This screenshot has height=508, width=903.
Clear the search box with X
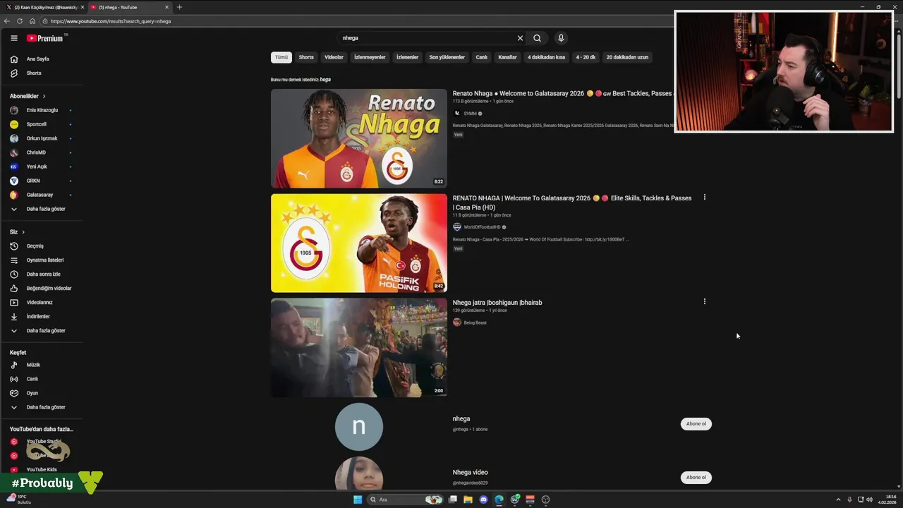(520, 38)
